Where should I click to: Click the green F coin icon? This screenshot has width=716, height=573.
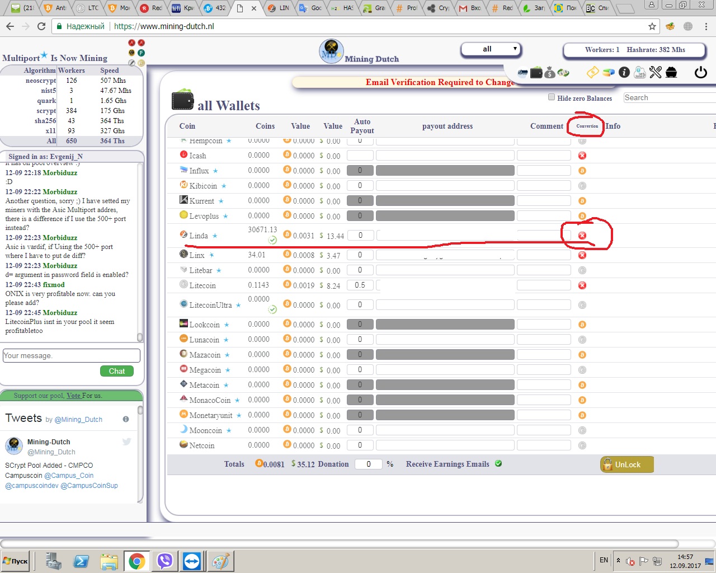[142, 53]
